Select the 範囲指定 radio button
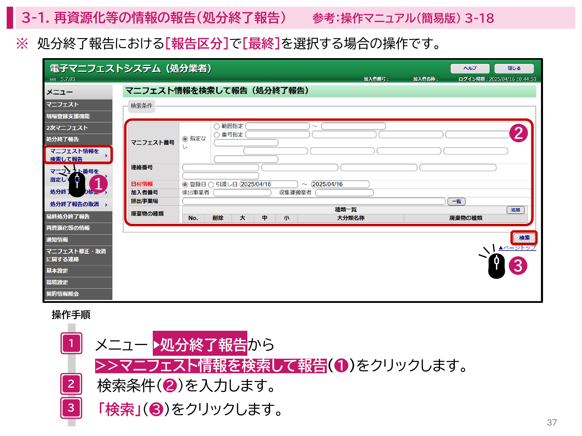This screenshot has width=582, height=436. [217, 126]
